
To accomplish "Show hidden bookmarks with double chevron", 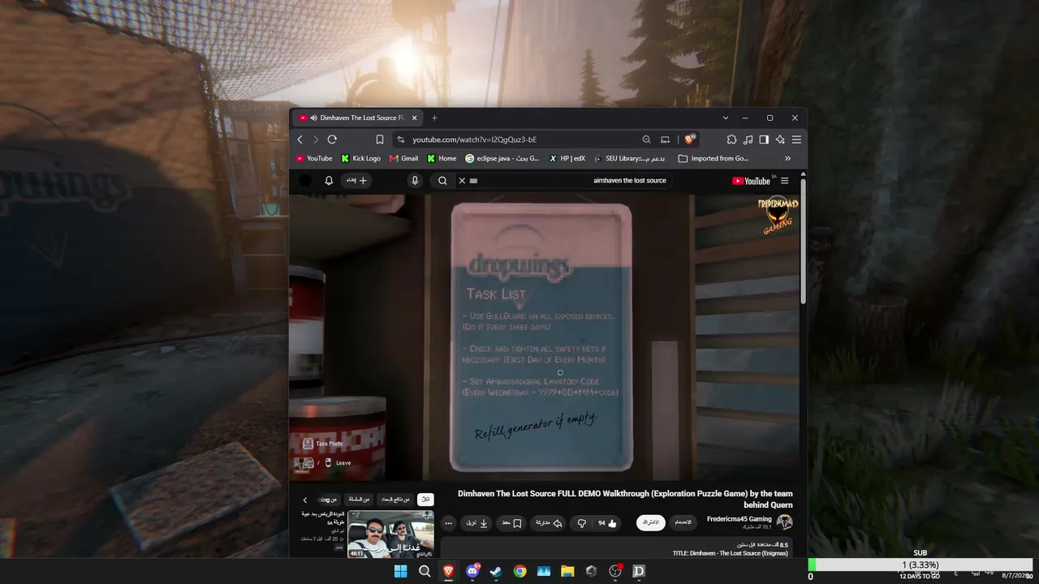I will click(787, 158).
